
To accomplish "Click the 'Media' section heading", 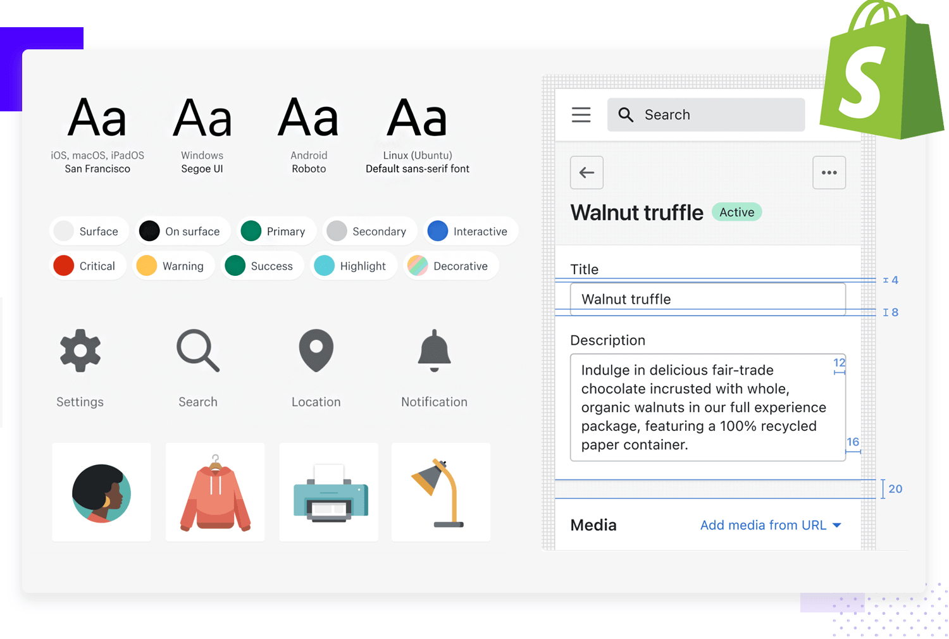I will point(593,525).
